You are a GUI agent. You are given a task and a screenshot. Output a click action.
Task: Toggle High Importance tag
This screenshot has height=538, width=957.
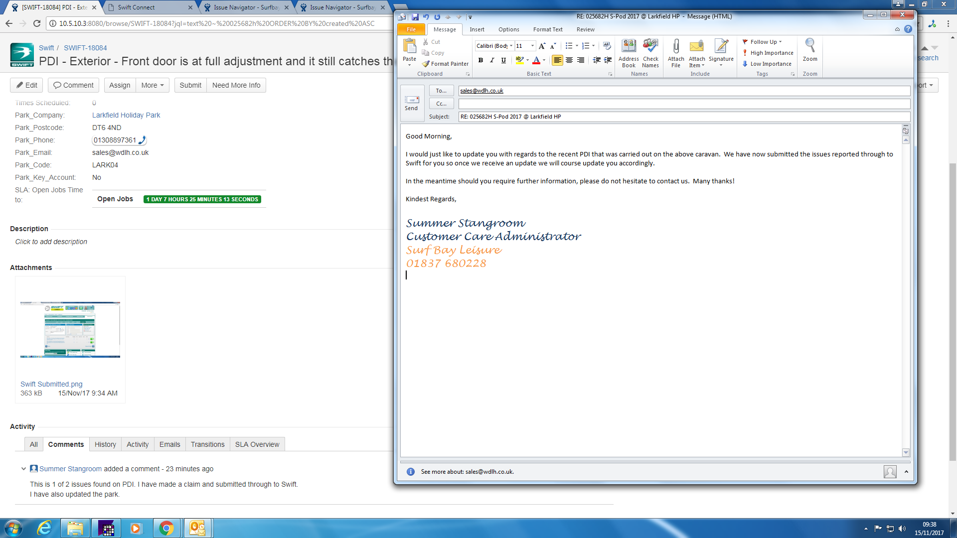coord(768,53)
